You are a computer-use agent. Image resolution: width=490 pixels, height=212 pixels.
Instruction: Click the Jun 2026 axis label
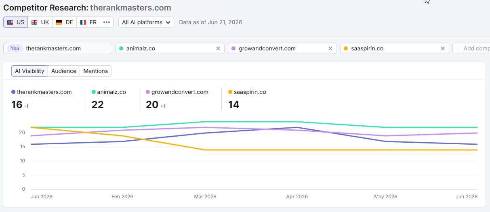[467, 197]
